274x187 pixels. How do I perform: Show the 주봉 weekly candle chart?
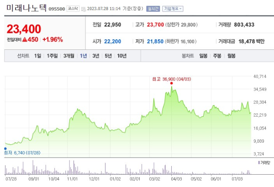pos(217,56)
